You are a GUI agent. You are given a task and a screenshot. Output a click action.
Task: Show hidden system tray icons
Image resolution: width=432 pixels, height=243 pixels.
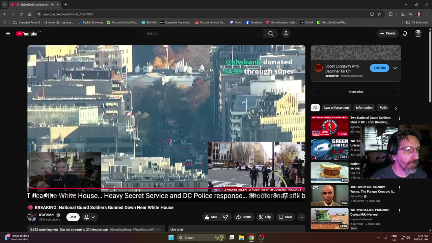tap(378, 238)
